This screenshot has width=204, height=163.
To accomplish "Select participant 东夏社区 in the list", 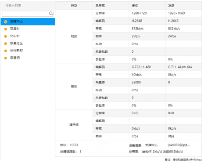I will [28, 43].
